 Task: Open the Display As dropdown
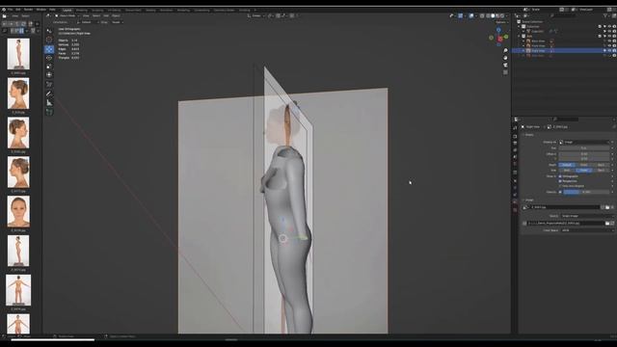[x=584, y=142]
